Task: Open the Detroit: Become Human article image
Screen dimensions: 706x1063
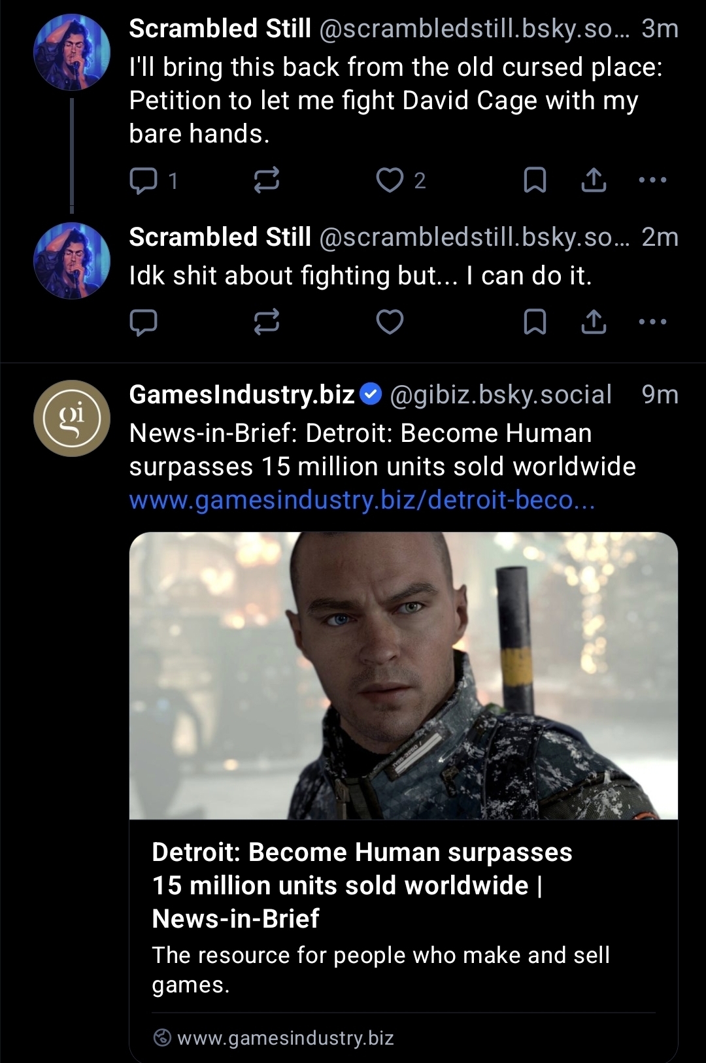Action: pos(403,675)
